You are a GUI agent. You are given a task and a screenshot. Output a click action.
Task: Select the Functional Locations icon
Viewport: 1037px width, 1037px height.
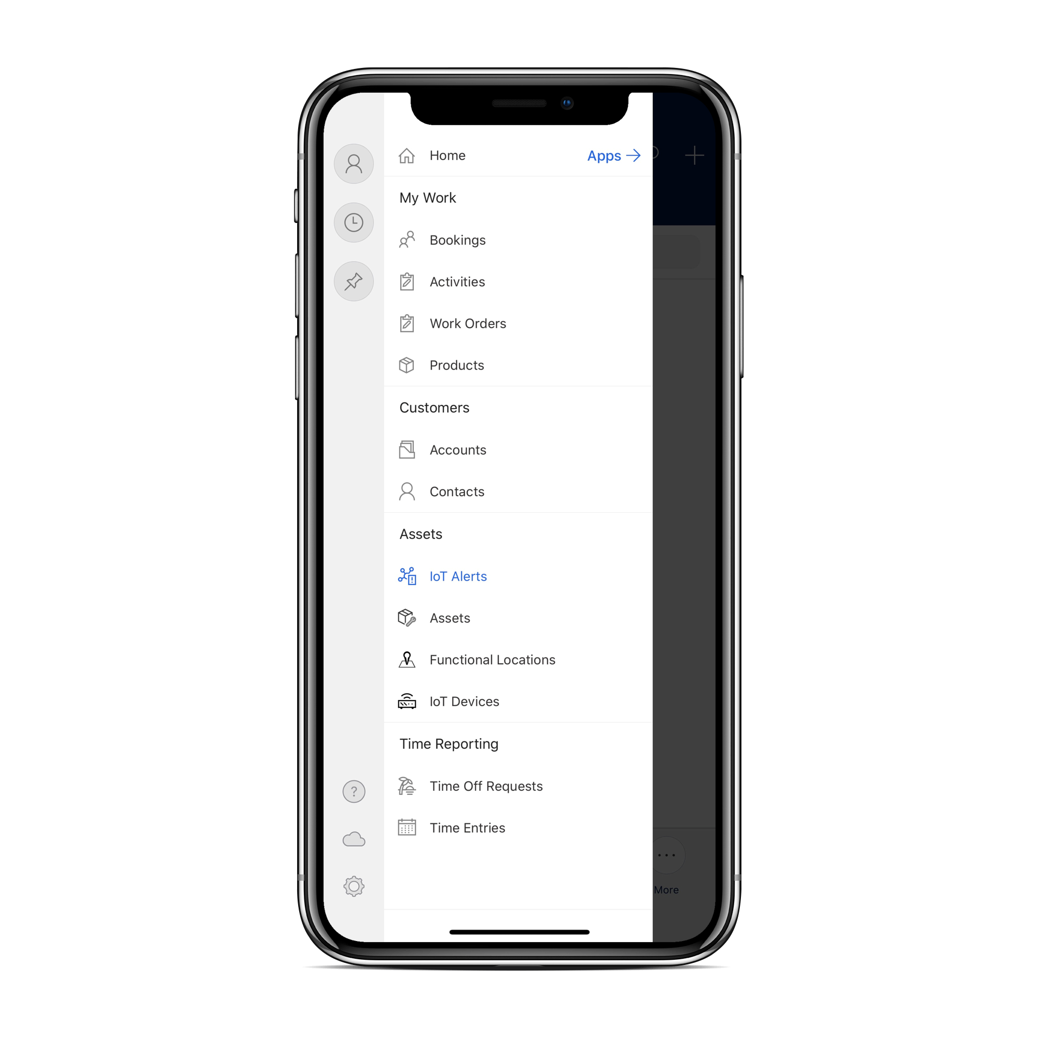pos(405,660)
